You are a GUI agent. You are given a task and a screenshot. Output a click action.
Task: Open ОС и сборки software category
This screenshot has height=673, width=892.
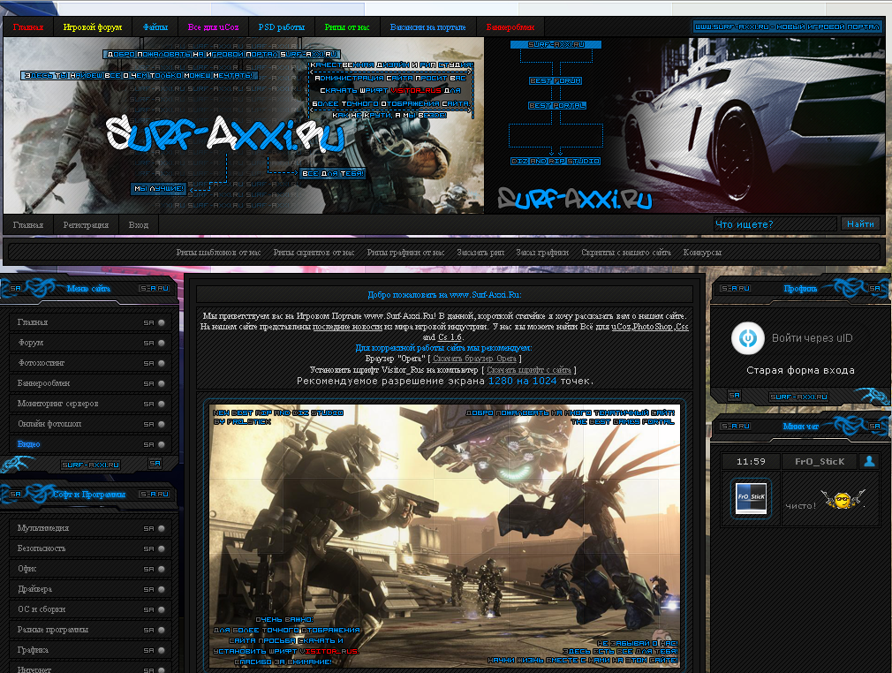click(x=91, y=609)
